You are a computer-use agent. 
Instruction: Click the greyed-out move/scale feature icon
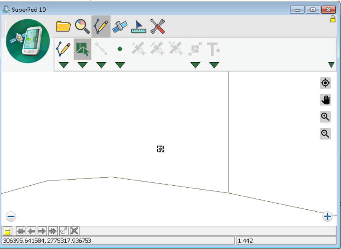coord(195,49)
